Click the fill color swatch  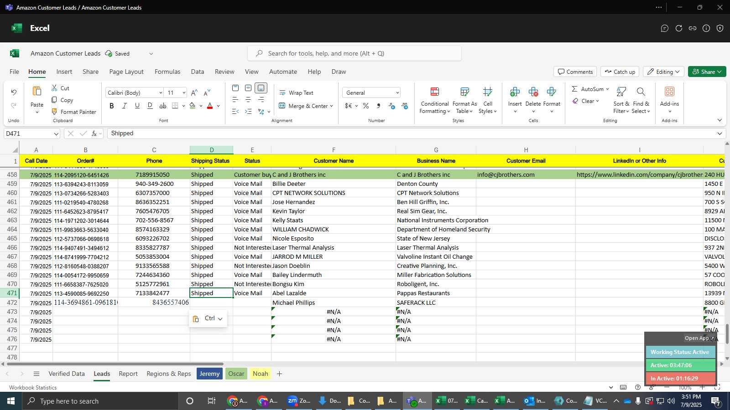(x=193, y=106)
